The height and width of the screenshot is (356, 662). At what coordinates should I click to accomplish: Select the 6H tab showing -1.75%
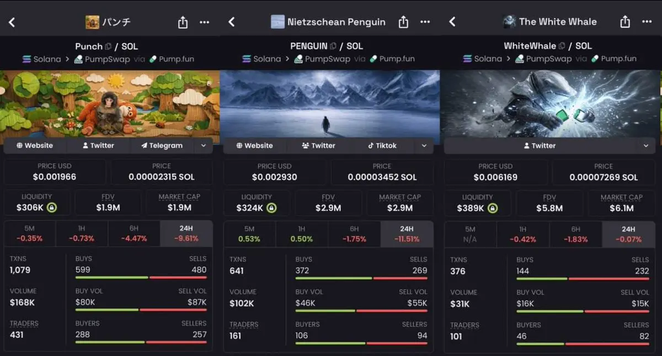[x=354, y=234]
